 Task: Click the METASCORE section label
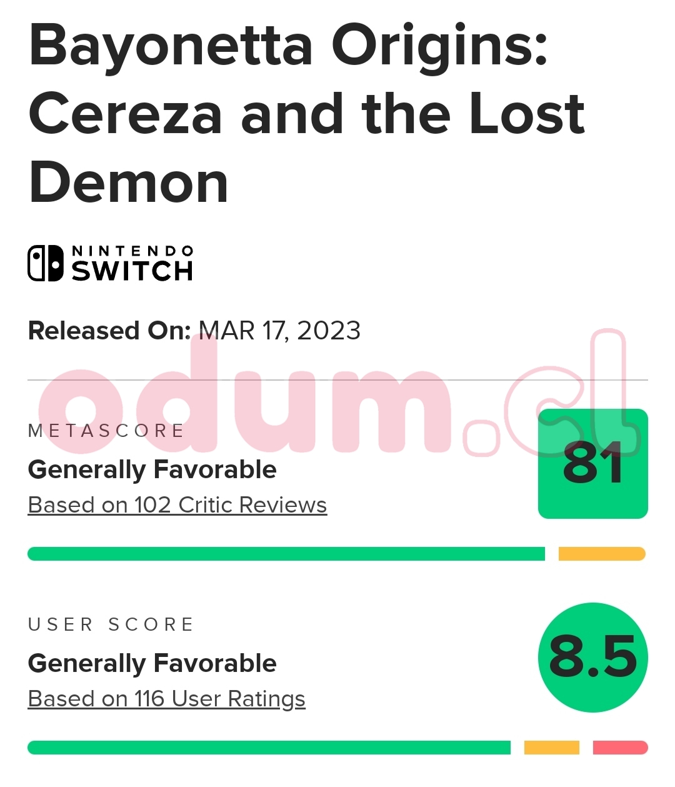[x=106, y=431]
